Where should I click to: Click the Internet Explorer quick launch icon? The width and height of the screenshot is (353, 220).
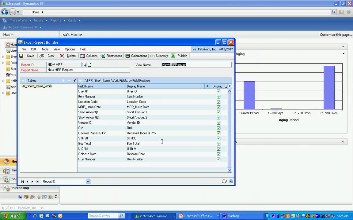coord(35,216)
